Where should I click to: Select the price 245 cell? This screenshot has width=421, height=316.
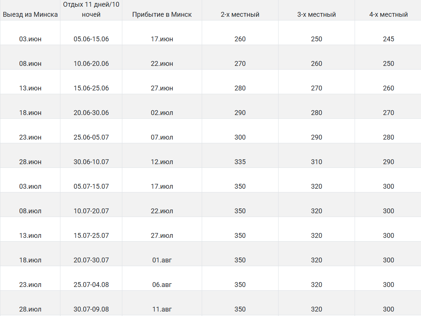[x=388, y=39]
